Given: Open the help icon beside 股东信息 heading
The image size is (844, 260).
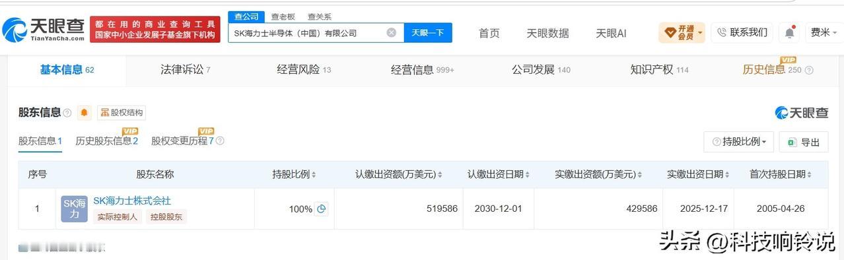Looking at the screenshot, I should click(67, 113).
